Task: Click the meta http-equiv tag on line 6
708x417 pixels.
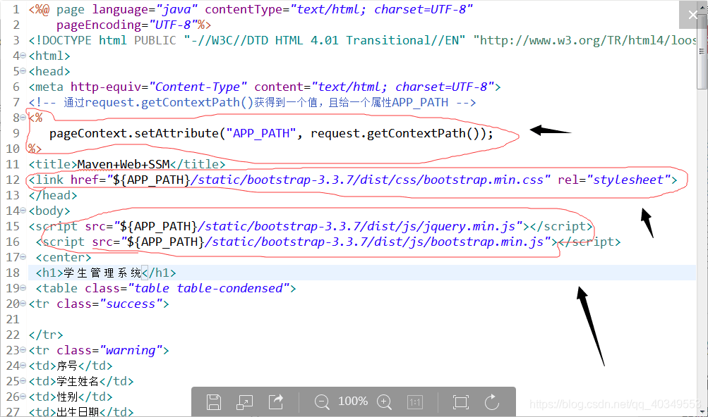Action: tap(265, 87)
